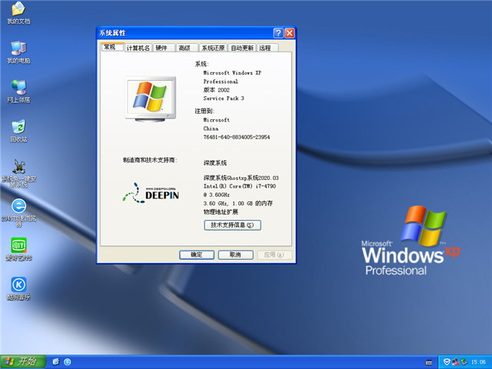Open the 我的文档 (My Documents) desktop icon

(18, 12)
